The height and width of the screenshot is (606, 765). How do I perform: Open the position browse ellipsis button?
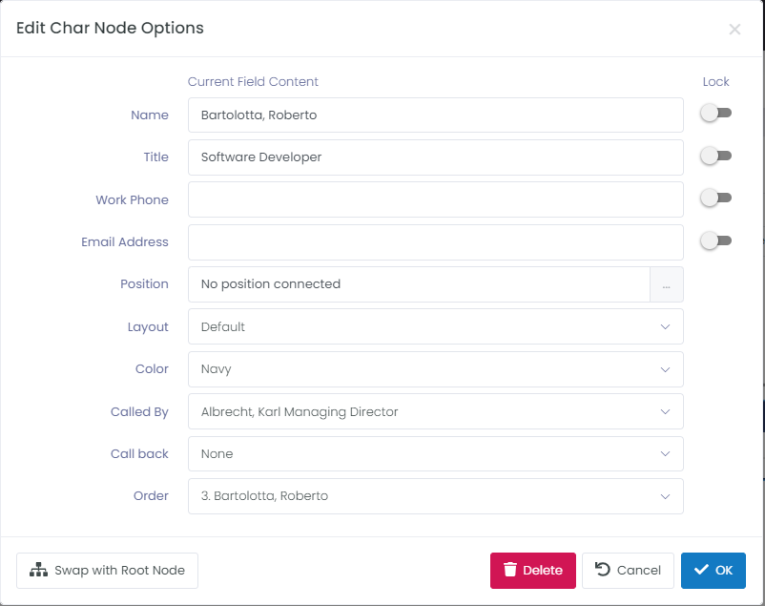[667, 284]
